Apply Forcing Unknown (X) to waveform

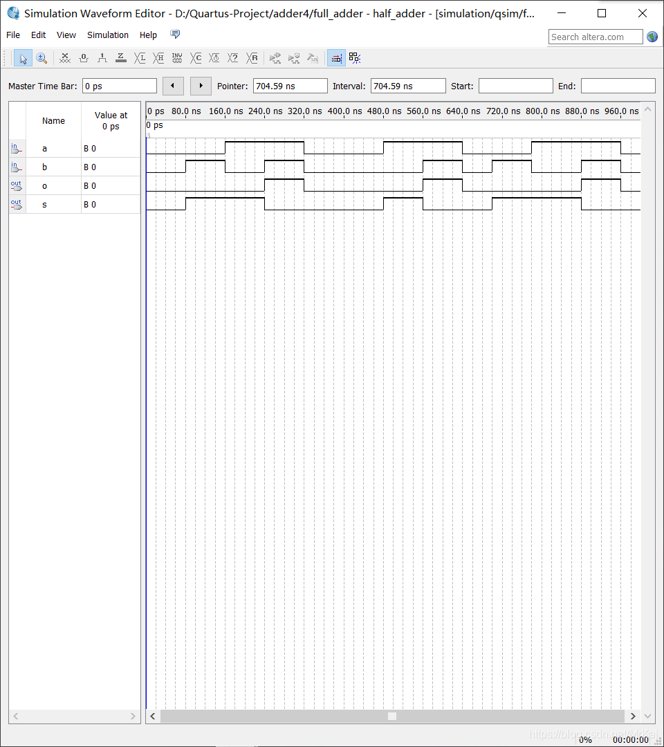65,58
